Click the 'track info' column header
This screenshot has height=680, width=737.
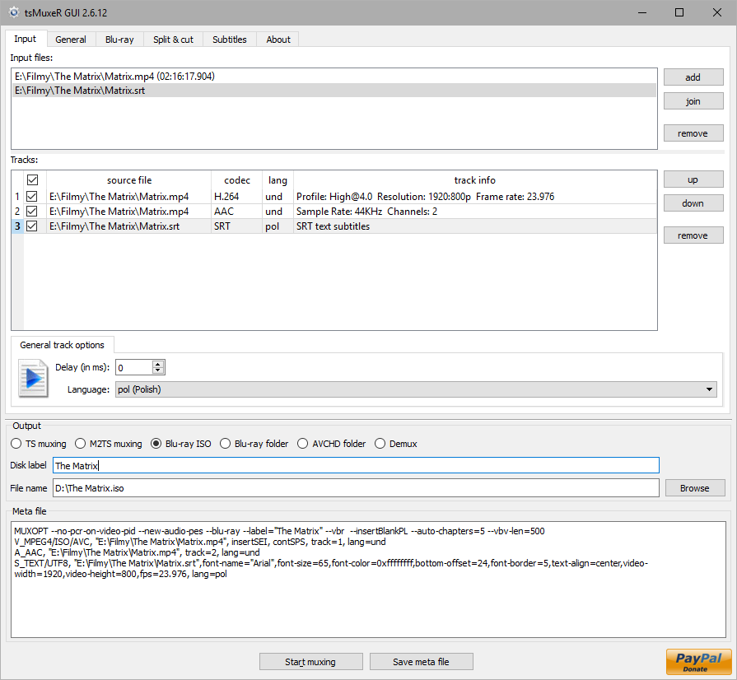coord(475,180)
